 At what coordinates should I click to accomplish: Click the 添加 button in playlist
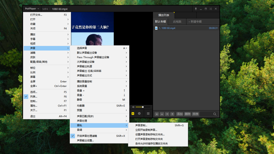[179, 114]
